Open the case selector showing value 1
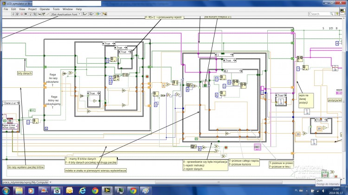This screenshot has width=348, height=195. coord(224,55)
